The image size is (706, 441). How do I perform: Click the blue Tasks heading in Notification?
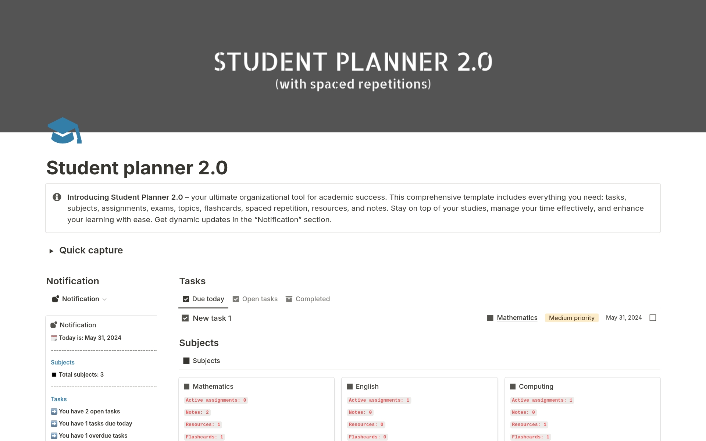(x=59, y=399)
